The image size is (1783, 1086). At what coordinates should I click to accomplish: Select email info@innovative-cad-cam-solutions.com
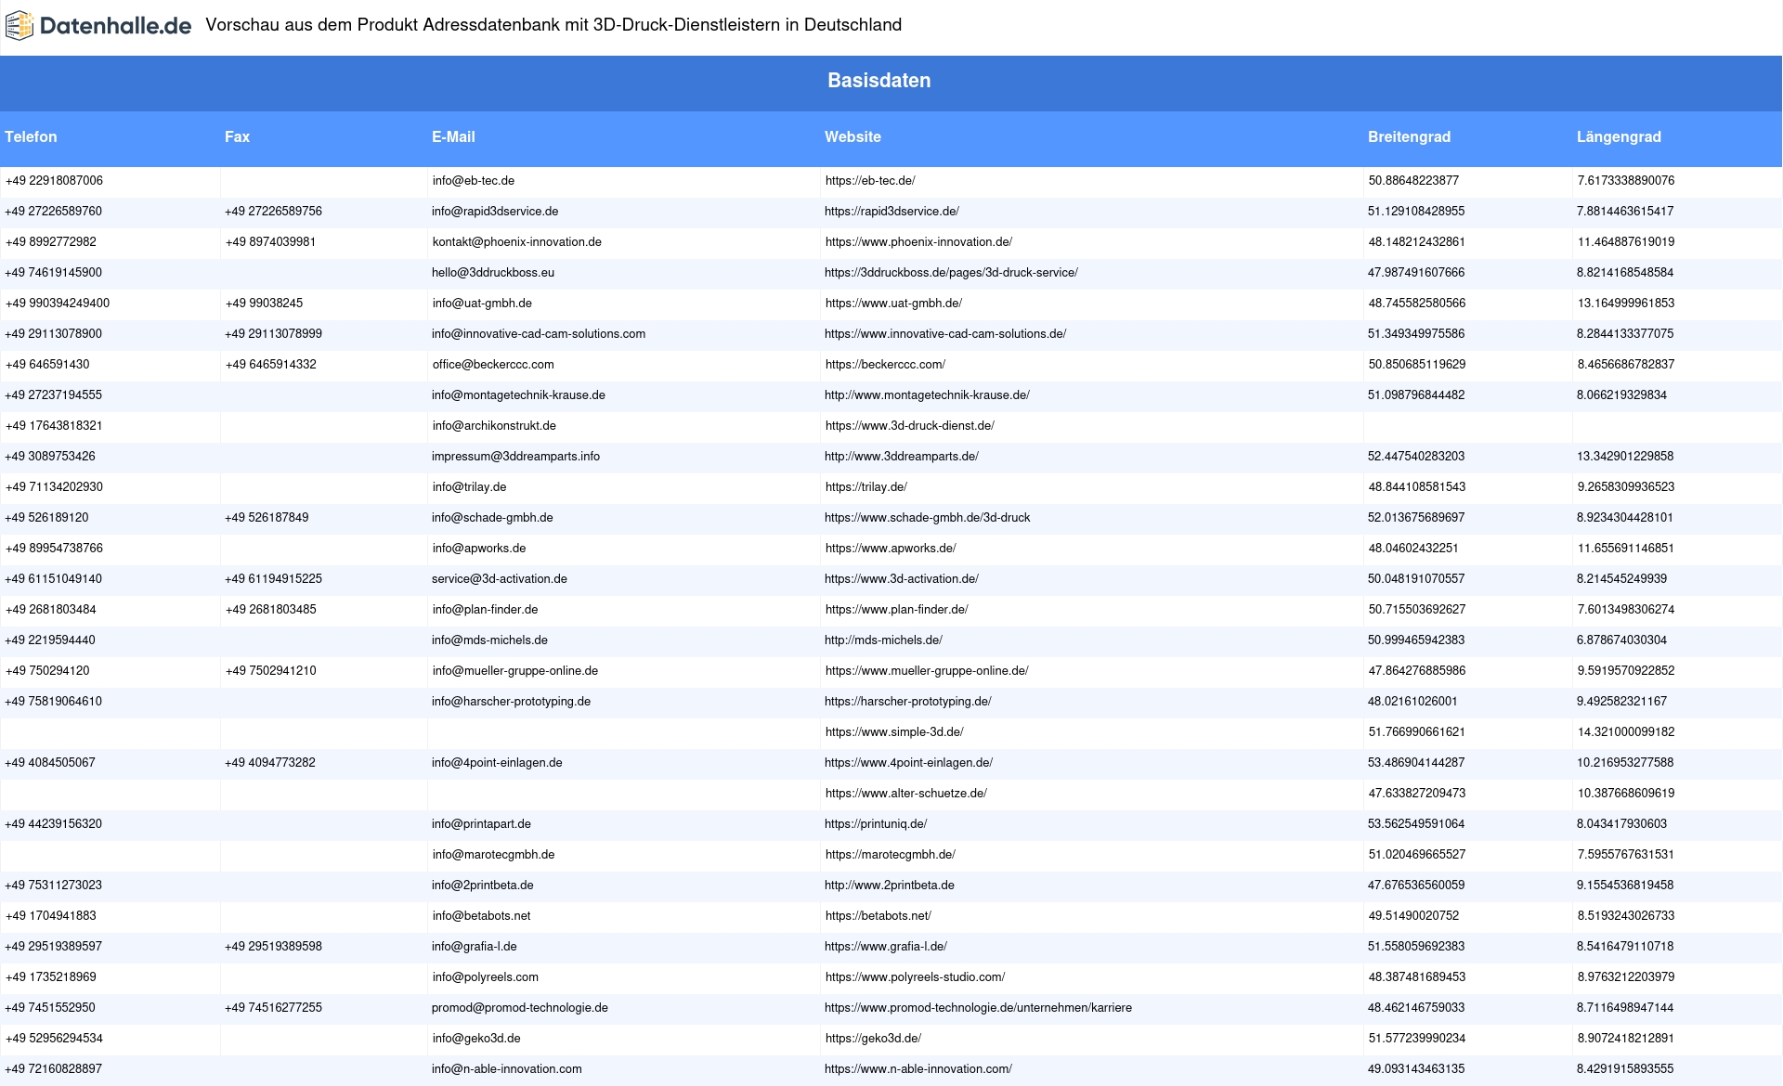[x=539, y=334]
